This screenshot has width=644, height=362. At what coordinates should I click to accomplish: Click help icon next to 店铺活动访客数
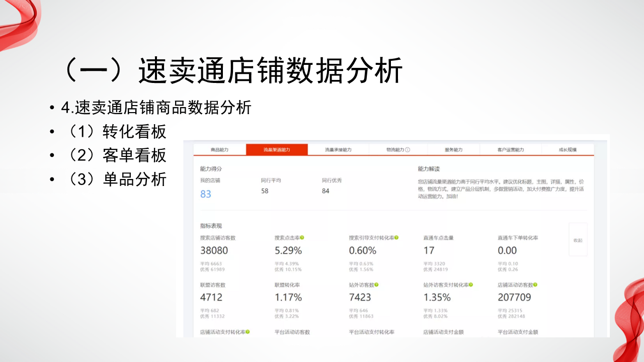coord(535,285)
